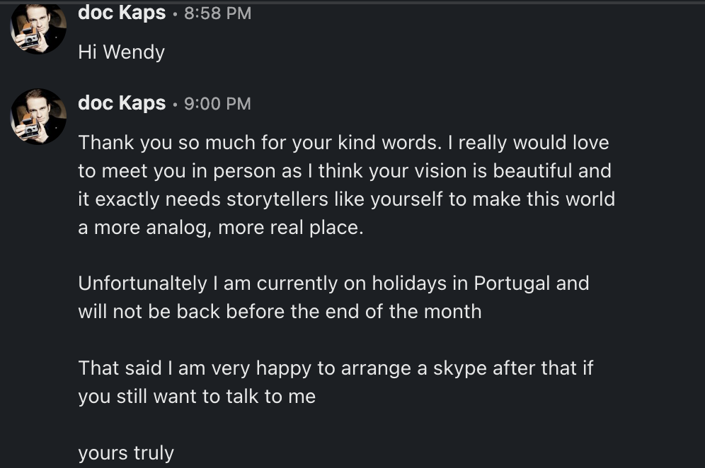The height and width of the screenshot is (468, 705).
Task: Click the 8:58 PM timestamp
Action: (x=217, y=13)
